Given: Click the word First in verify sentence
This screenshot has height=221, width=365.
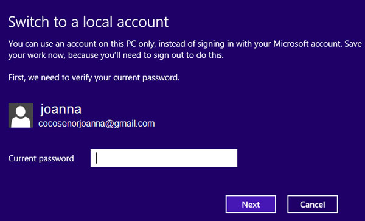Looking at the screenshot, I should [x=16, y=77].
